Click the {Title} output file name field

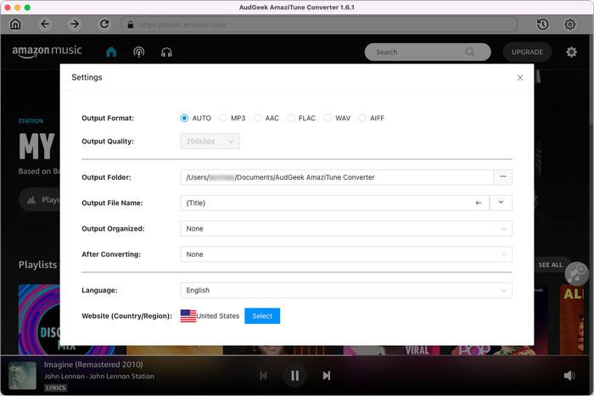(334, 203)
